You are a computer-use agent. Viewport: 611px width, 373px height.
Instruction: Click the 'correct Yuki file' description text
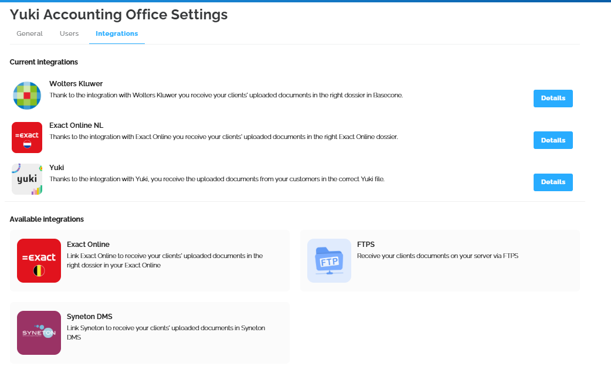[x=217, y=179]
